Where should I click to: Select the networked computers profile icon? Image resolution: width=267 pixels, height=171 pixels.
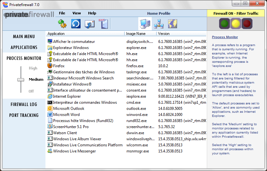[x=158, y=24]
